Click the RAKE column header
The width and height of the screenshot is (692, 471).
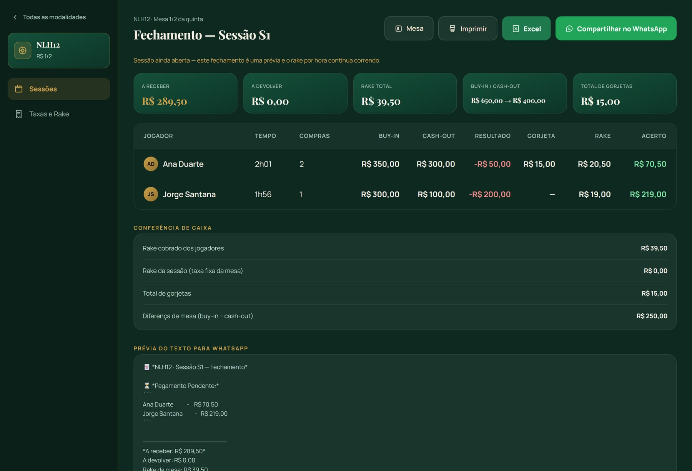click(602, 136)
